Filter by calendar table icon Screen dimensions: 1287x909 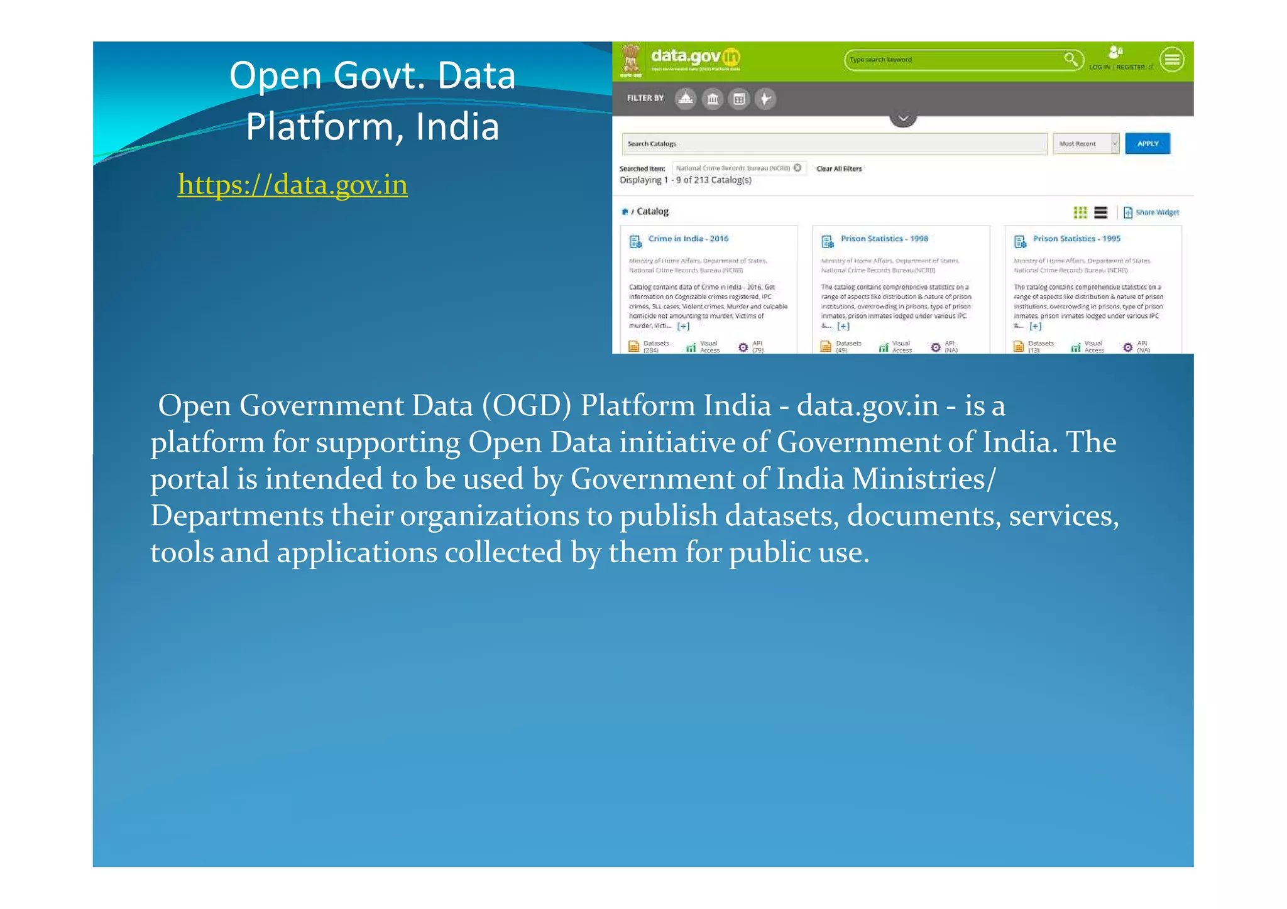coord(739,99)
